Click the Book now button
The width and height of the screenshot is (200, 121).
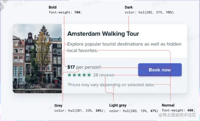pos(160,70)
